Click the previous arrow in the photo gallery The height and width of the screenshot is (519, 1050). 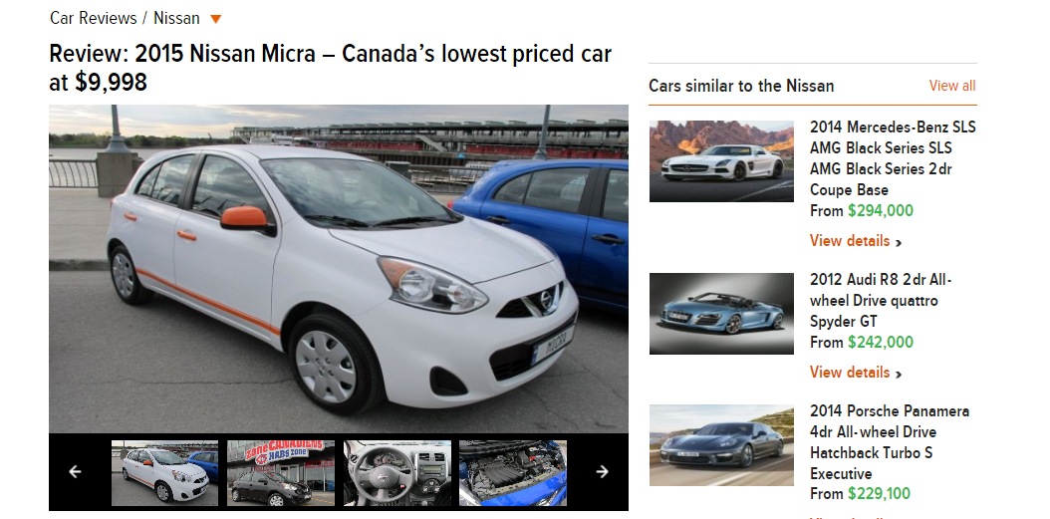pos(75,472)
